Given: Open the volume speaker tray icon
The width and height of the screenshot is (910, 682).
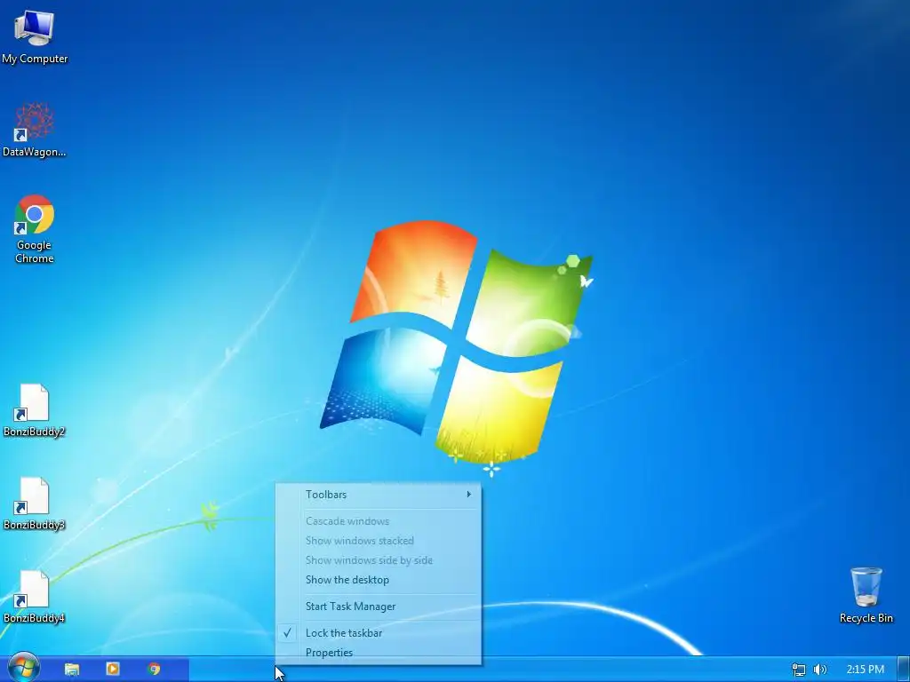Looking at the screenshot, I should pos(820,670).
